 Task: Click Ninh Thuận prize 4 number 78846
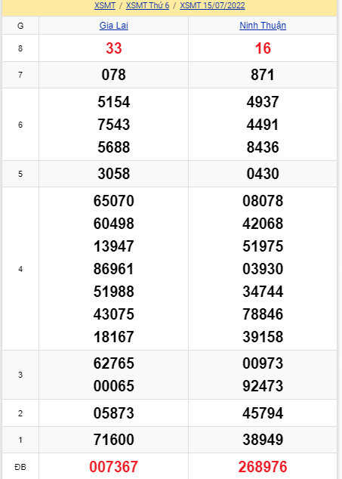[x=263, y=314]
